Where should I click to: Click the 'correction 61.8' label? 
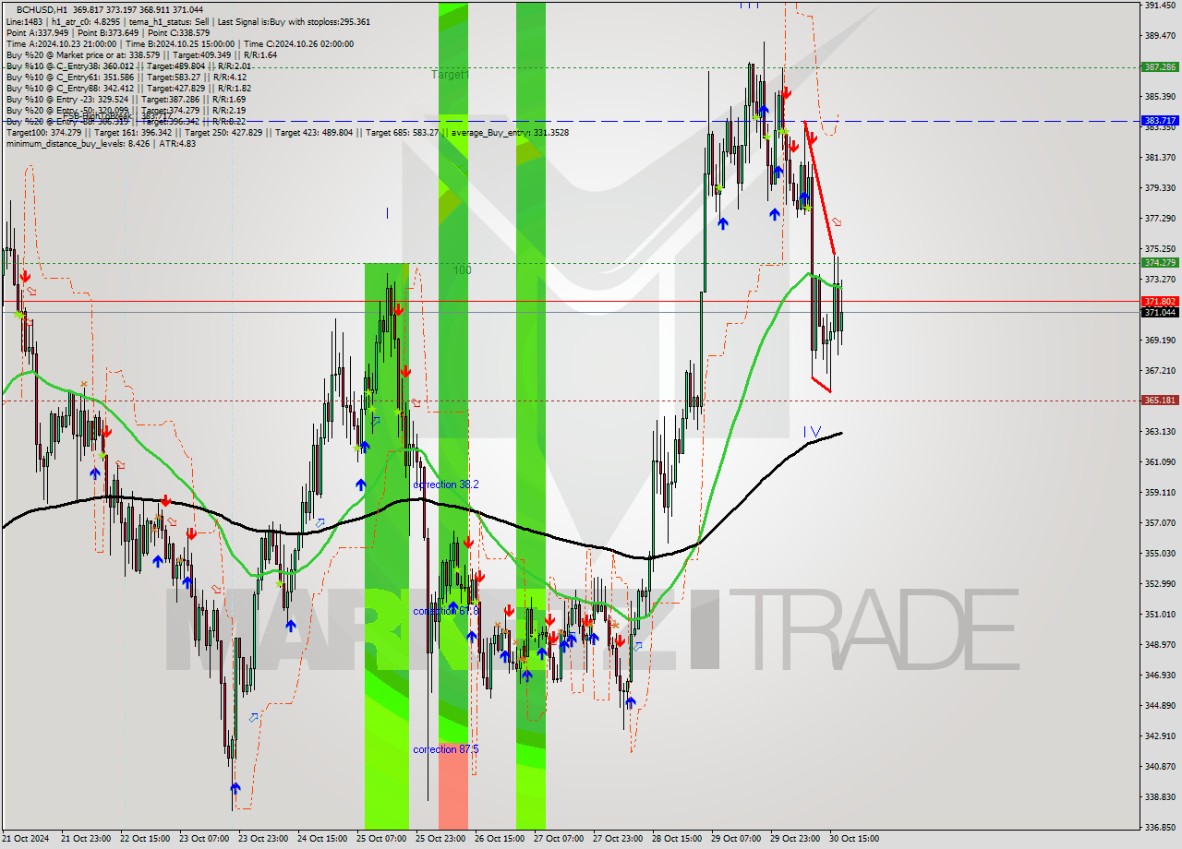pos(446,611)
